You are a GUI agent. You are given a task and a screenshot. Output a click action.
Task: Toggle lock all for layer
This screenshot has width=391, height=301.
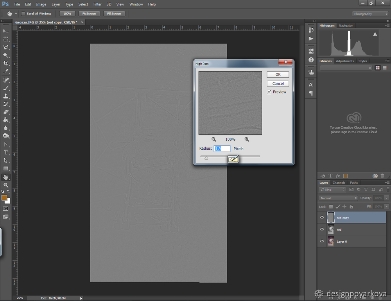pos(351,206)
